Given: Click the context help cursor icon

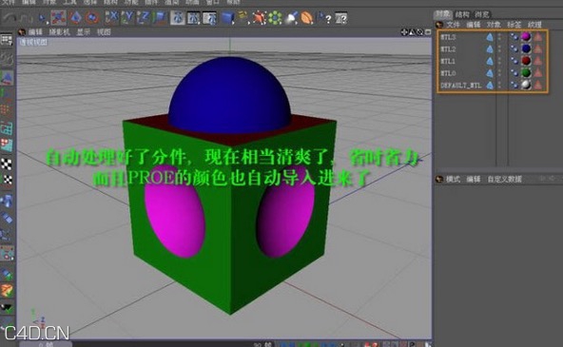Looking at the screenshot, I should pos(324,17).
